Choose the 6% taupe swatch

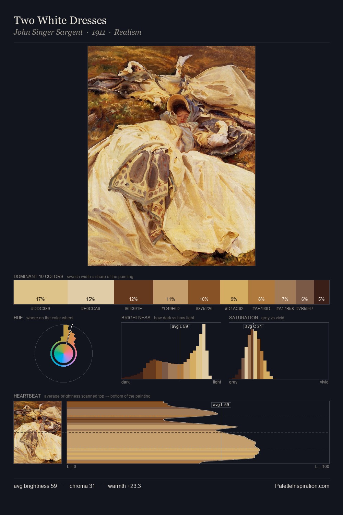[x=305, y=292]
